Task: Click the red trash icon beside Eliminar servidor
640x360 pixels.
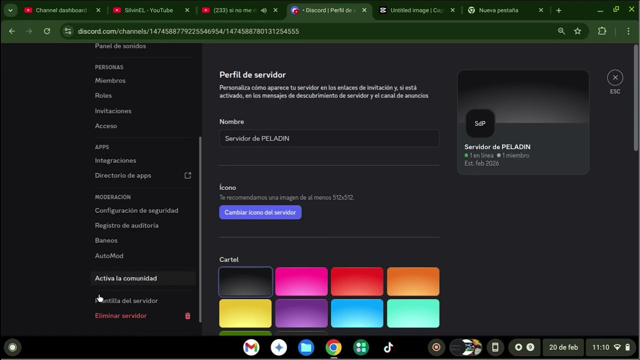Action: point(188,316)
